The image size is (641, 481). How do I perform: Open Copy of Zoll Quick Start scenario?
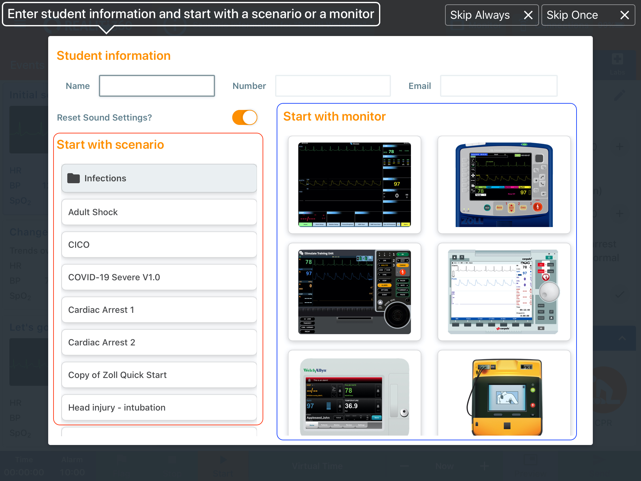click(x=159, y=375)
